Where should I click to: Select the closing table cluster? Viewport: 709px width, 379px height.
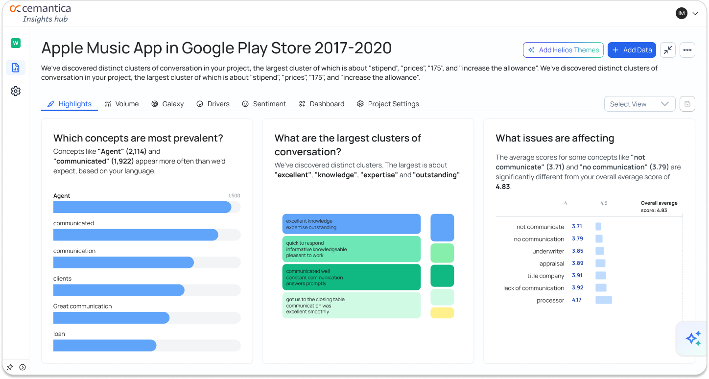click(352, 306)
